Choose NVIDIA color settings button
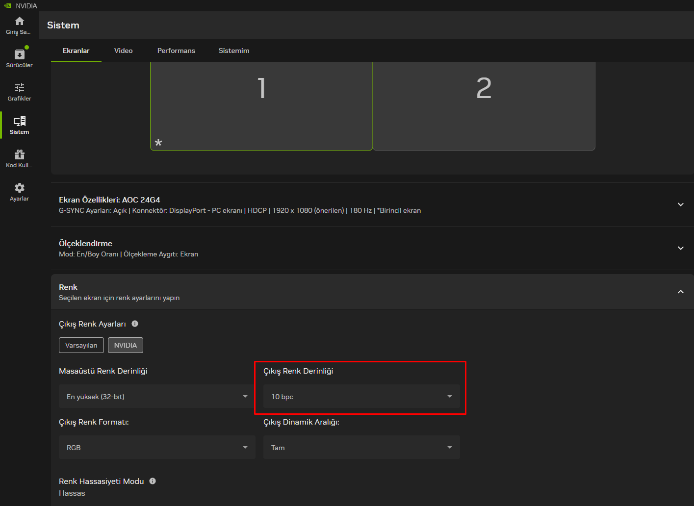 (126, 345)
